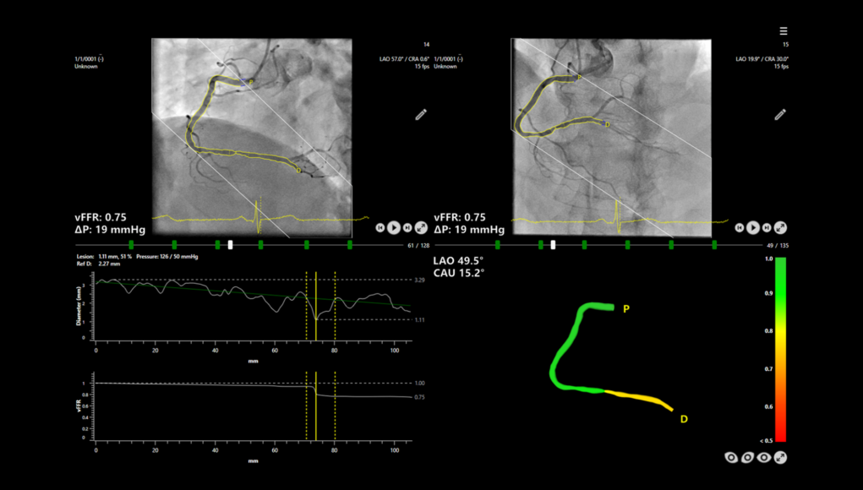This screenshot has width=863, height=490.
Task: Click the left angiogram image
Action: click(252, 138)
